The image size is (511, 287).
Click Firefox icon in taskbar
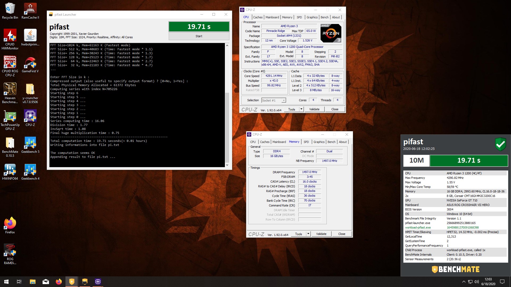pyautogui.click(x=59, y=282)
